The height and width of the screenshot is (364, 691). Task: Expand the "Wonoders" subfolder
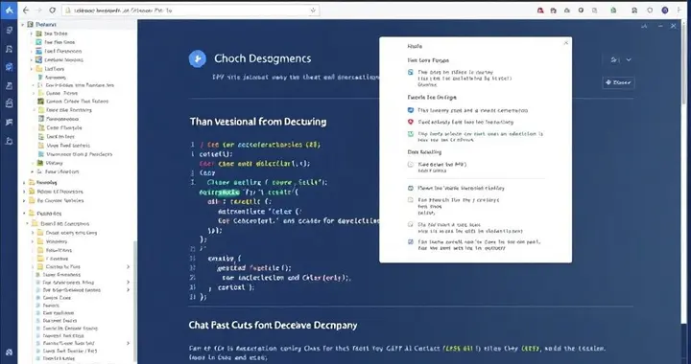pyautogui.click(x=33, y=241)
